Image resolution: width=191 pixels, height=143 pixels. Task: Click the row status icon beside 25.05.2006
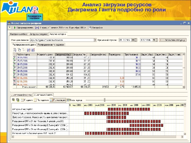coord(15,61)
